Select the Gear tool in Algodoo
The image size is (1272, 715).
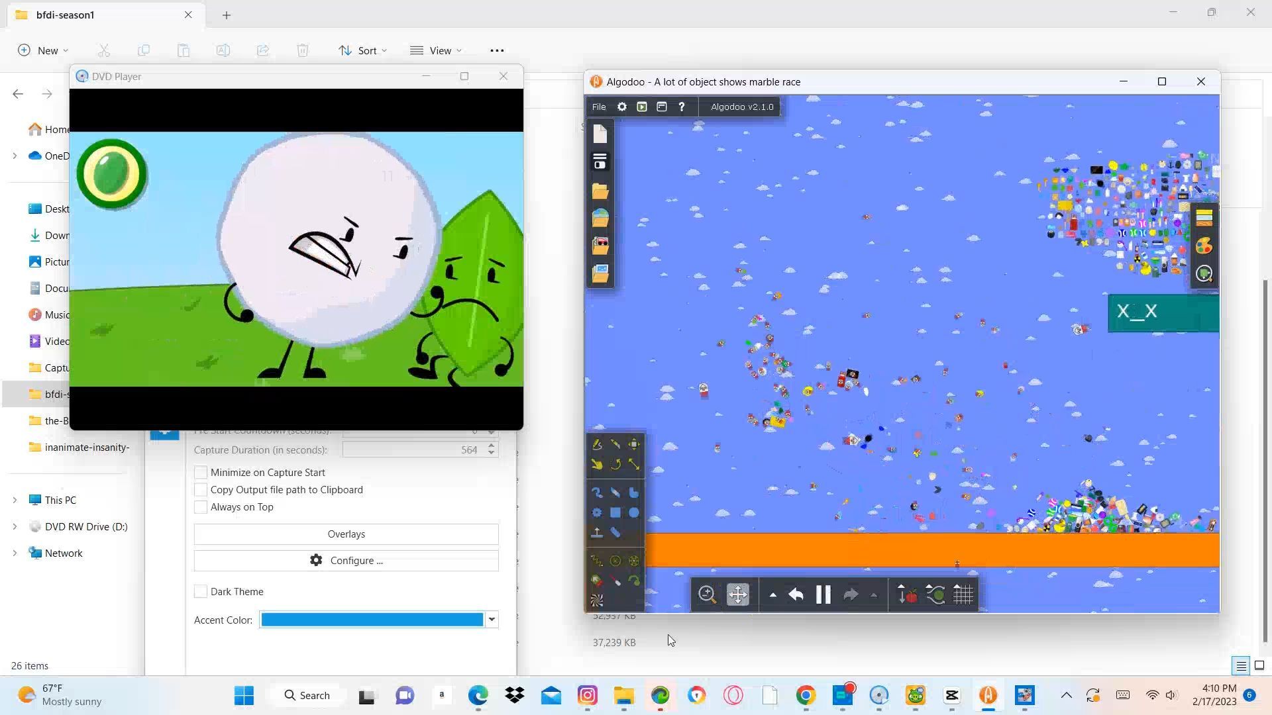(597, 512)
